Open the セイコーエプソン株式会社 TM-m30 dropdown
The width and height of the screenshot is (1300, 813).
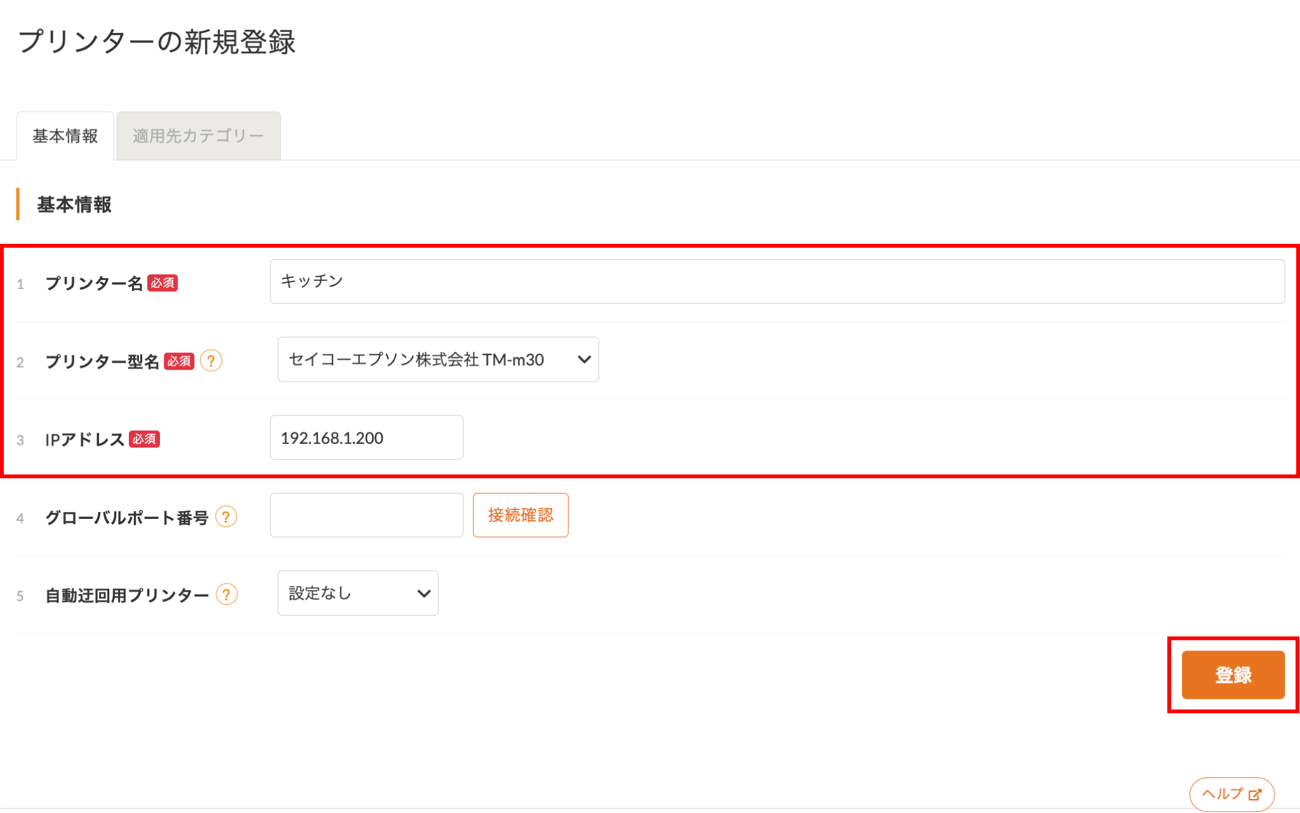[x=438, y=359]
